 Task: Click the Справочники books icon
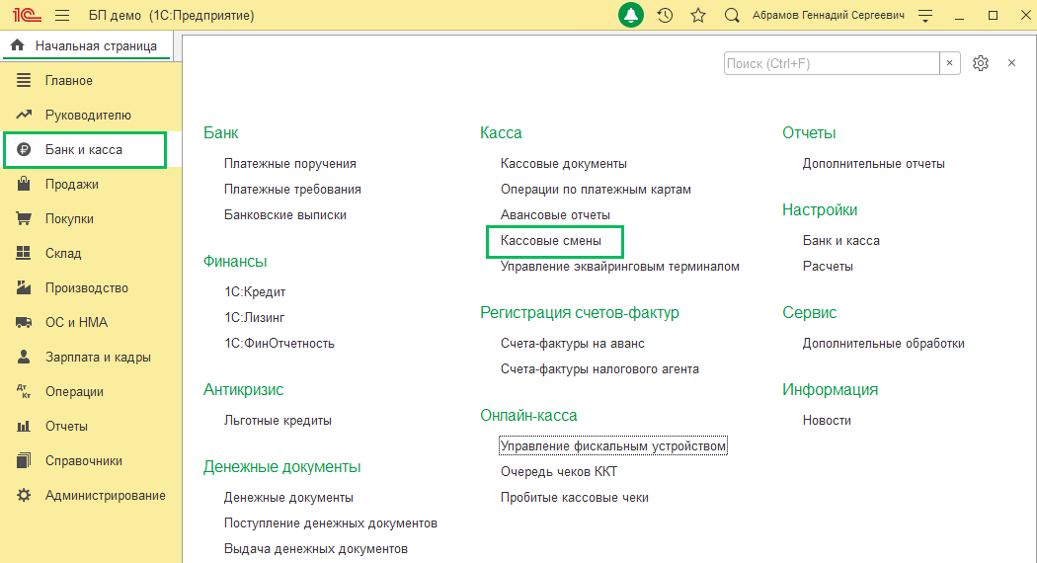(x=24, y=460)
